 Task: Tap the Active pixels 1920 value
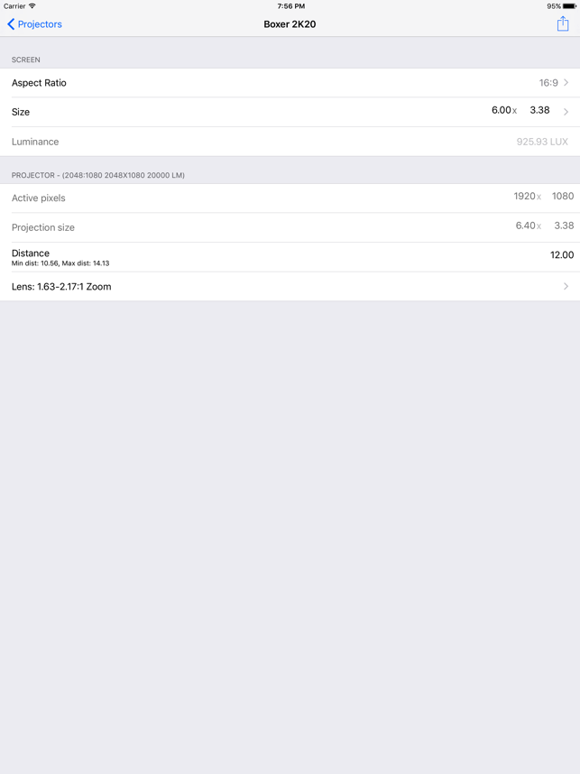click(x=524, y=197)
